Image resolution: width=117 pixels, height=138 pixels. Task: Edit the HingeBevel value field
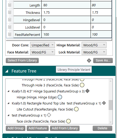pyautogui.click(x=66, y=20)
